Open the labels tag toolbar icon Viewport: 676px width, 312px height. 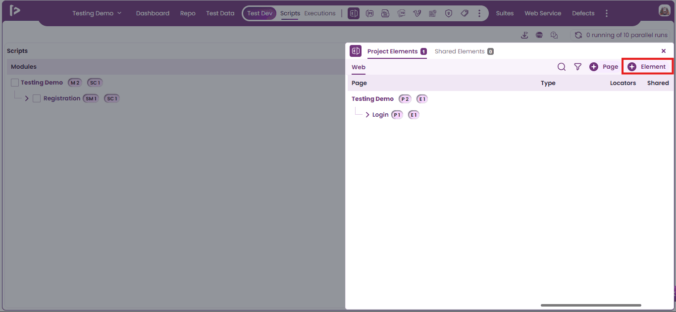[465, 13]
